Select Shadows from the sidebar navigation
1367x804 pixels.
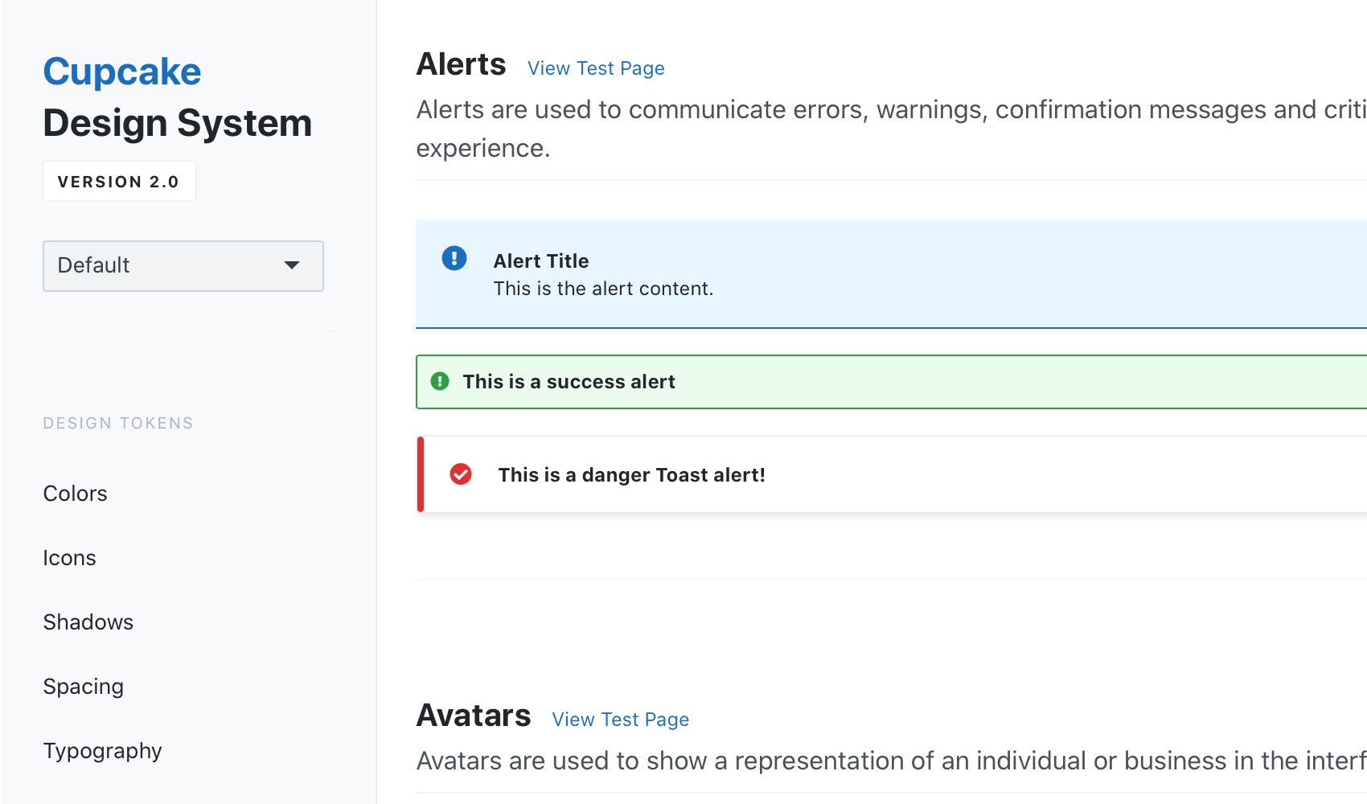[x=88, y=622]
